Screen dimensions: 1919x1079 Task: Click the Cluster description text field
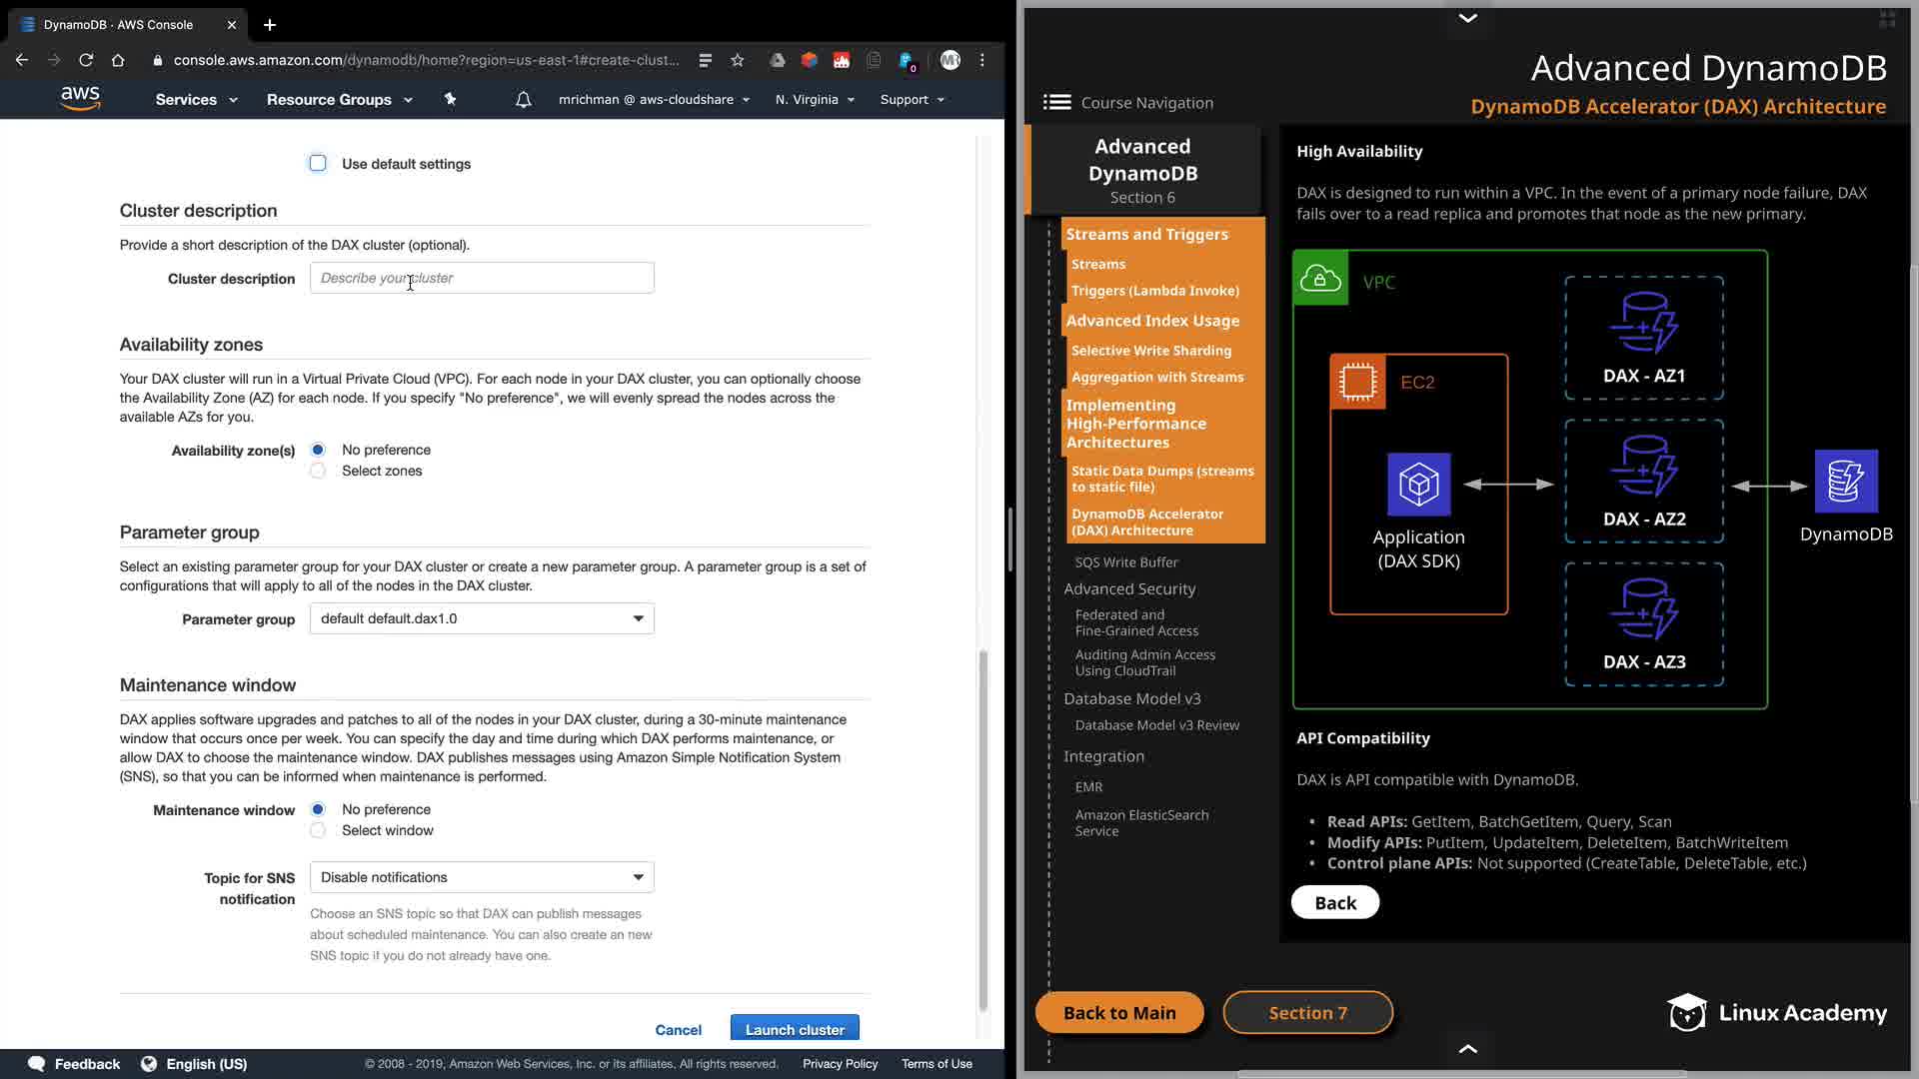tap(482, 278)
